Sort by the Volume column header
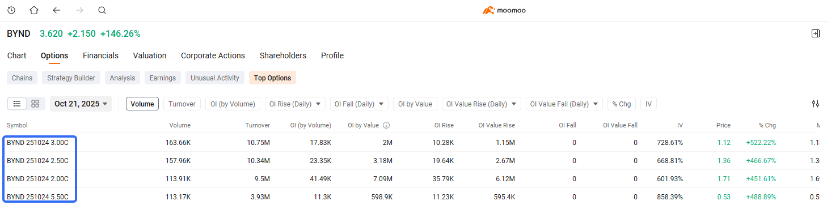Image resolution: width=827 pixels, height=205 pixels. [x=180, y=125]
